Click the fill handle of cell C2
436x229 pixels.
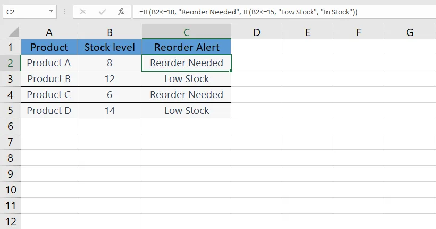231,71
